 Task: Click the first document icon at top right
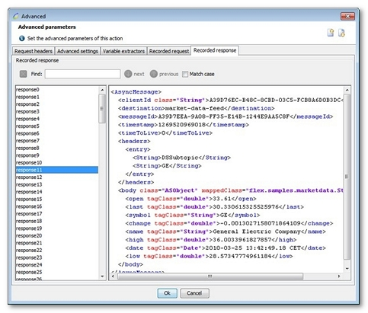[x=331, y=33]
